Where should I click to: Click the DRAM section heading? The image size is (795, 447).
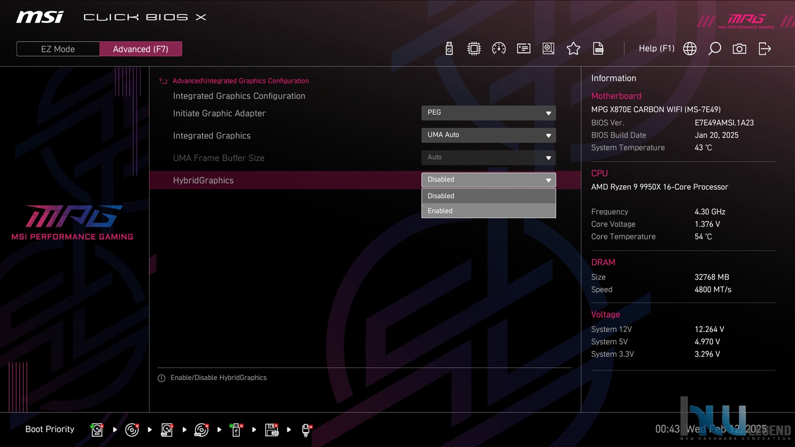pos(603,262)
